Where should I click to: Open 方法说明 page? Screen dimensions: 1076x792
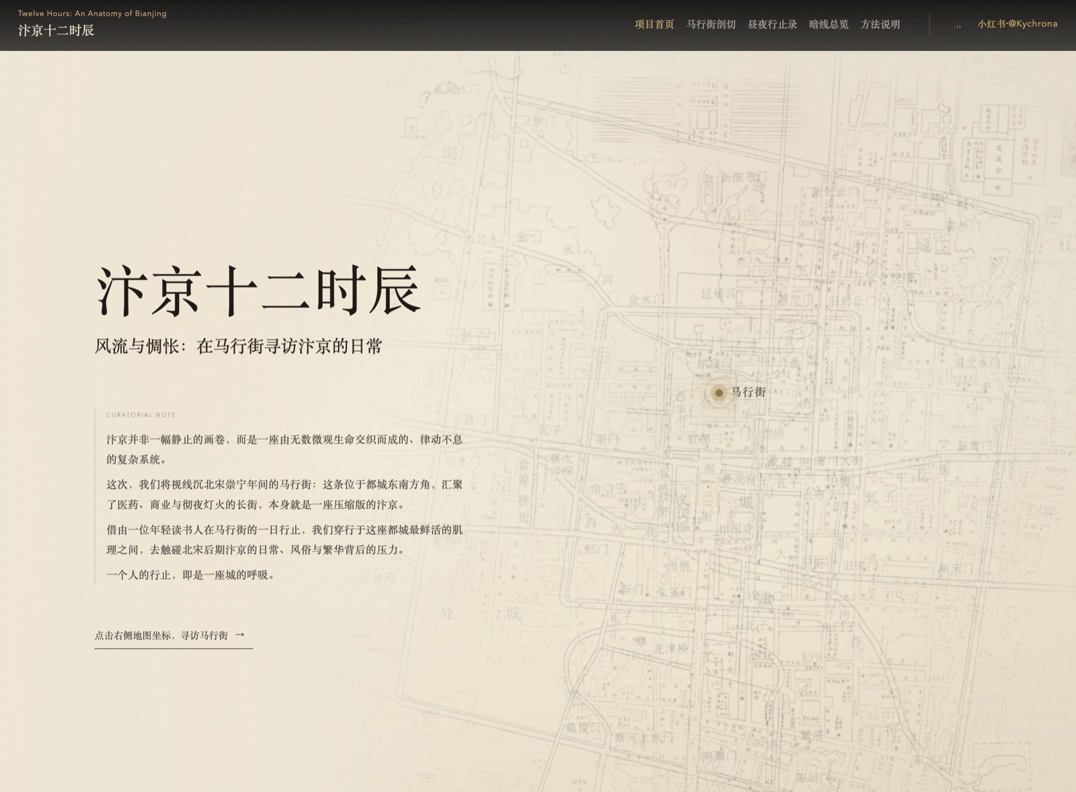tap(880, 24)
